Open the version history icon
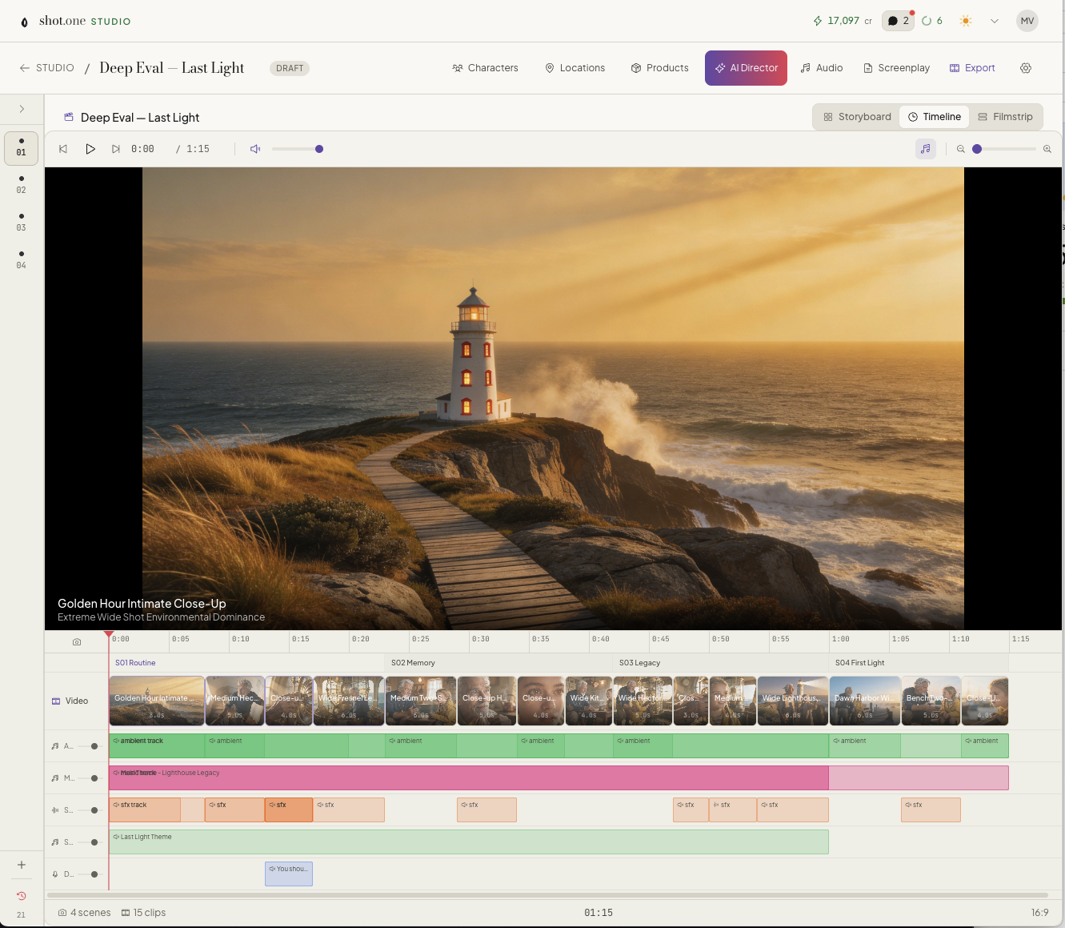 coord(22,896)
